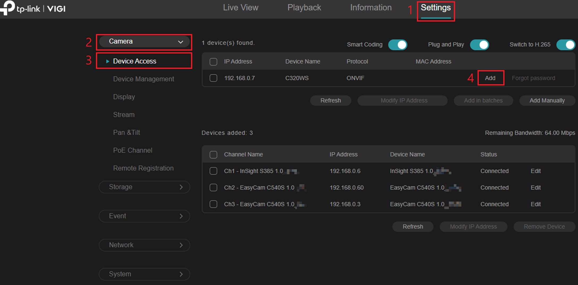Edit the Ch3 EasyCam C540S channel
The image size is (578, 285).
point(535,204)
